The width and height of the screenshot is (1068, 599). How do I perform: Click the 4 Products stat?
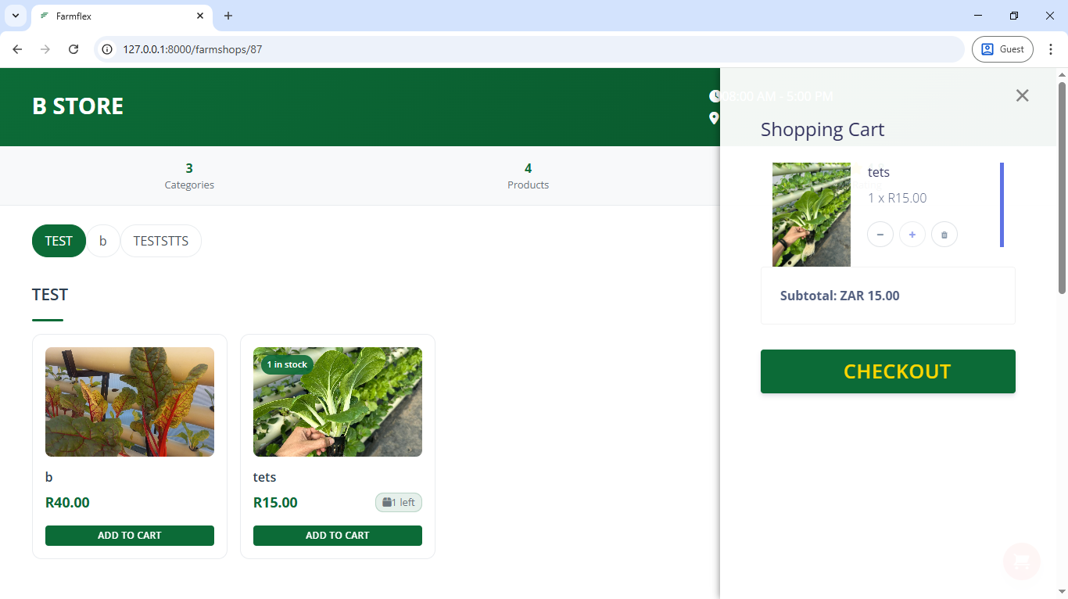tap(528, 176)
